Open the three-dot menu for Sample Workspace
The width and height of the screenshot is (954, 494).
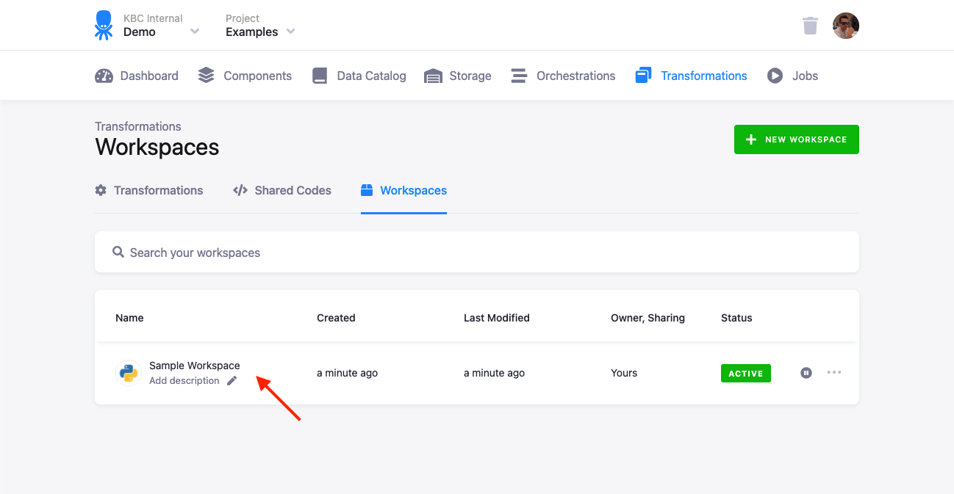point(834,372)
